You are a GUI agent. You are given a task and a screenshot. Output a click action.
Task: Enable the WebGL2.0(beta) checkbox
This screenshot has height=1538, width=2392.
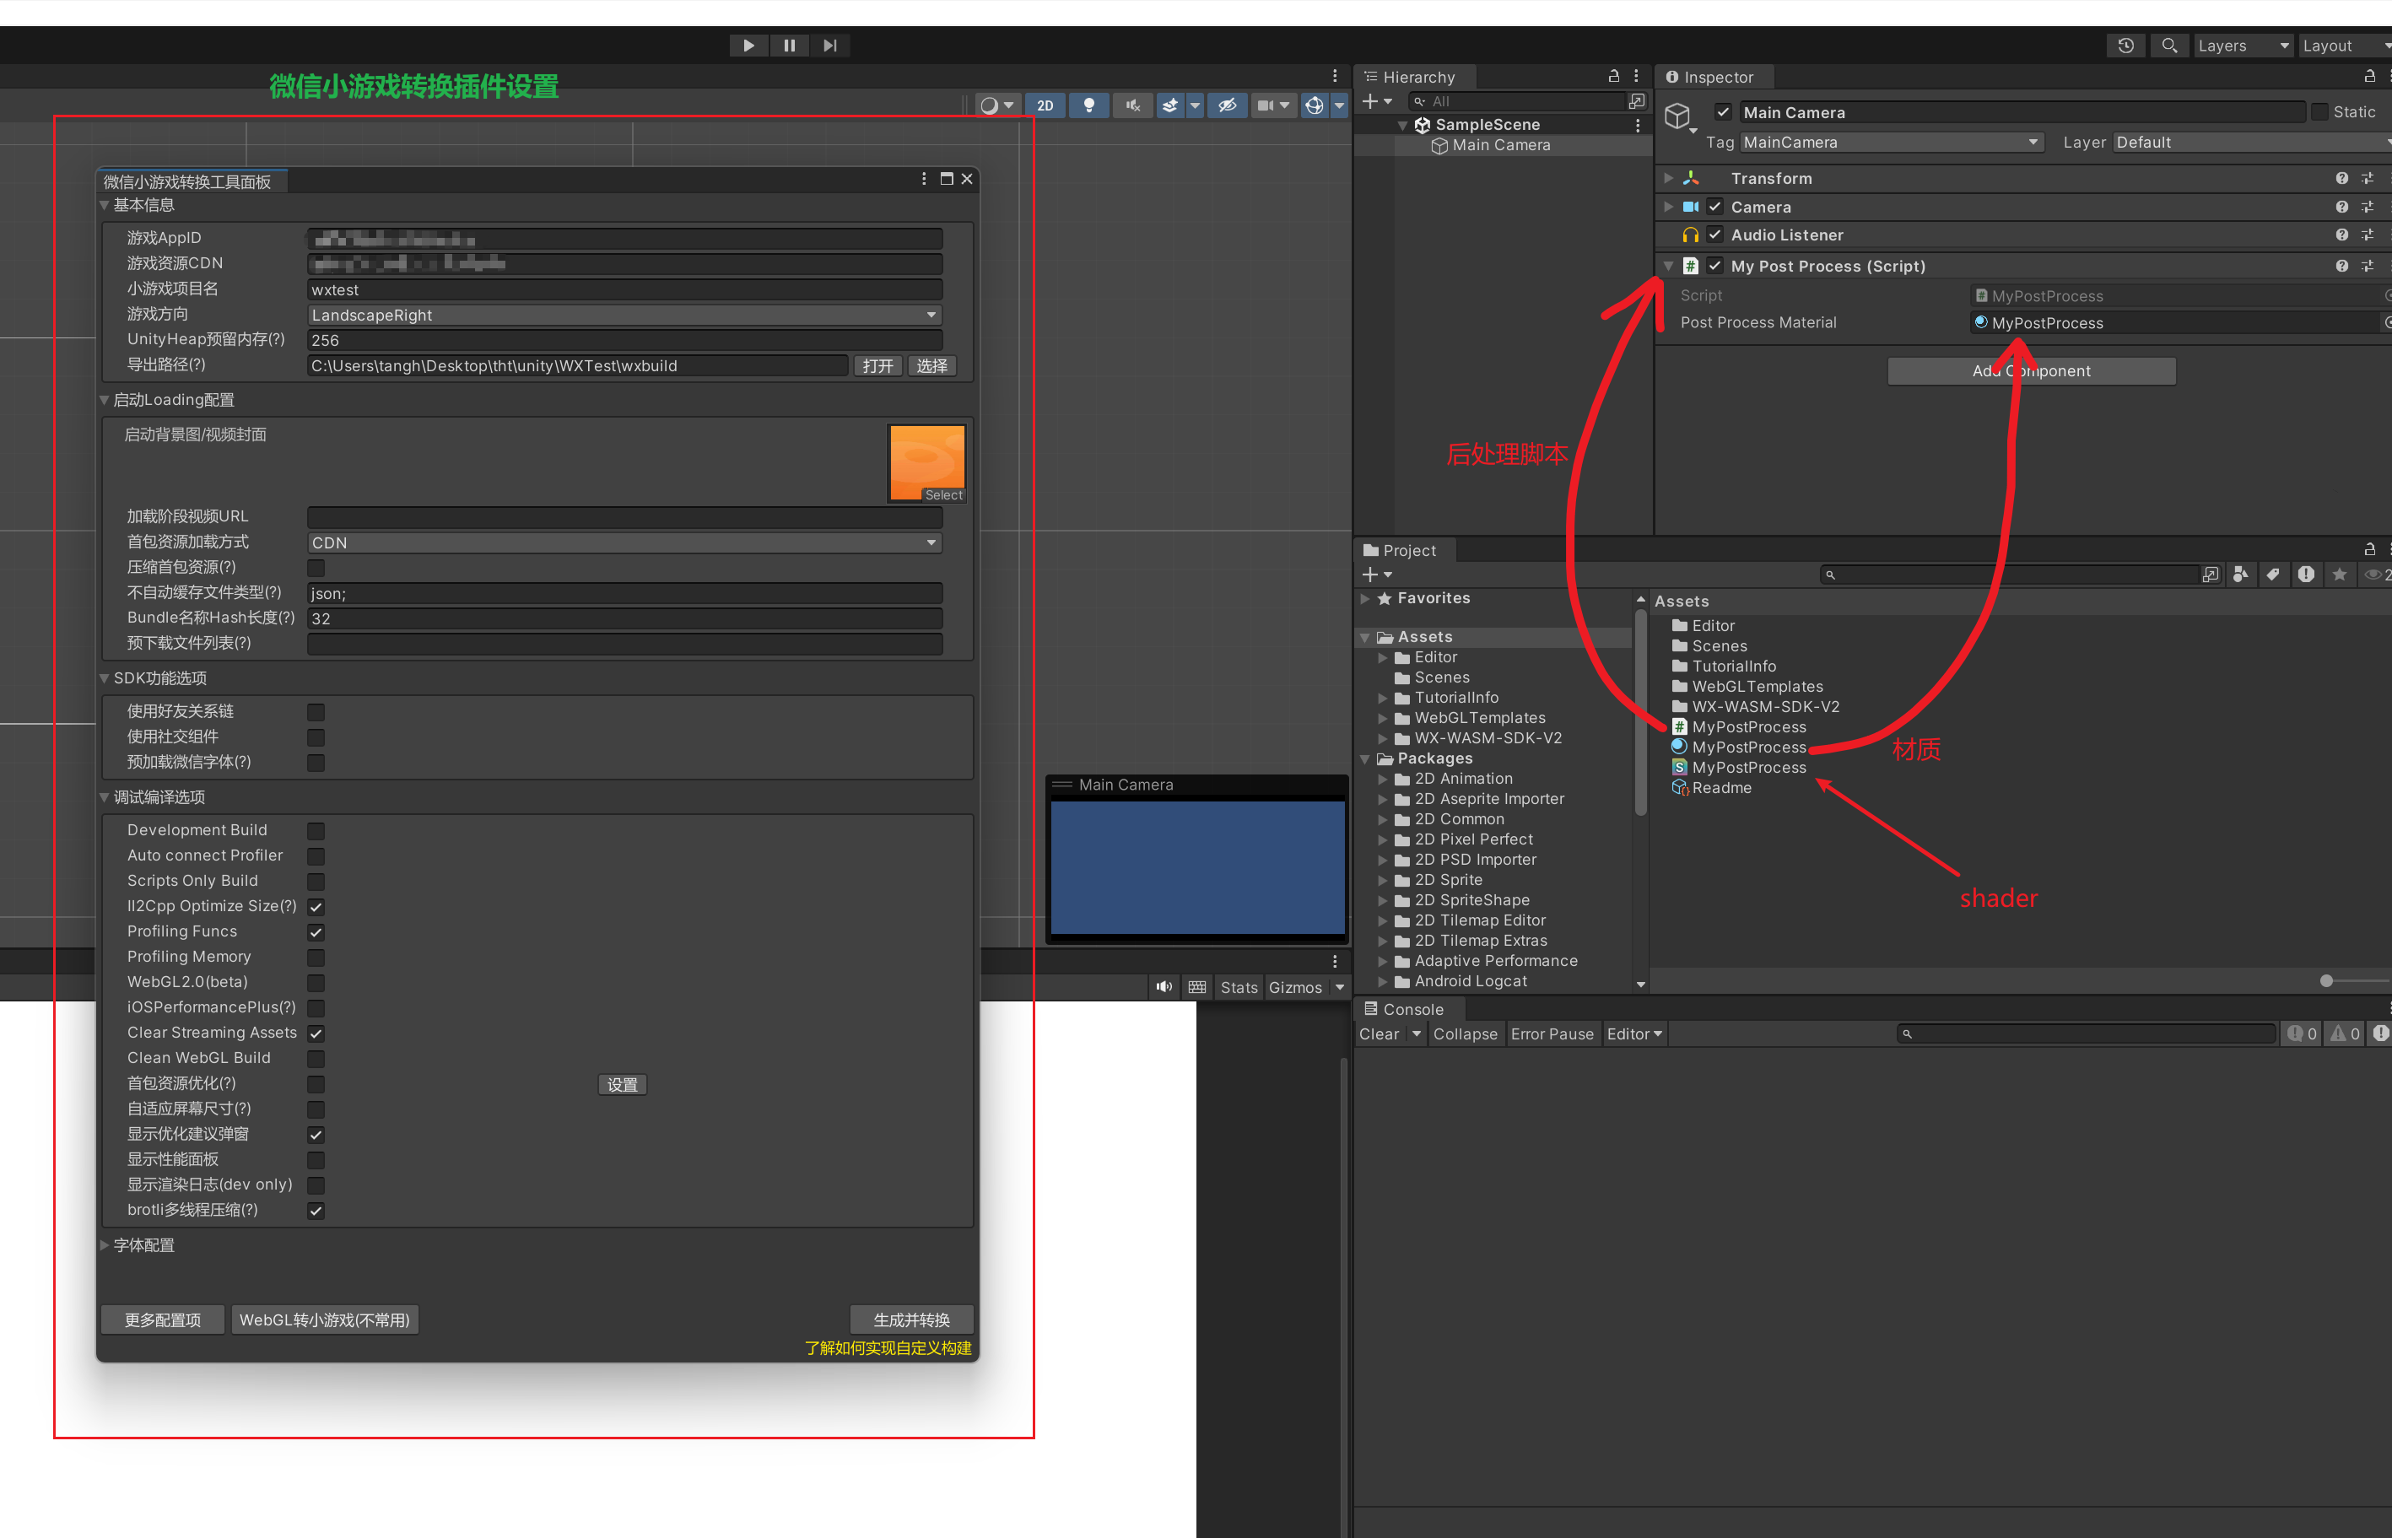click(316, 984)
